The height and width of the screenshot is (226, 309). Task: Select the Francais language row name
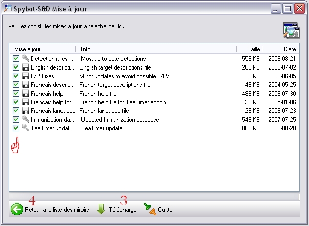[x=53, y=111]
